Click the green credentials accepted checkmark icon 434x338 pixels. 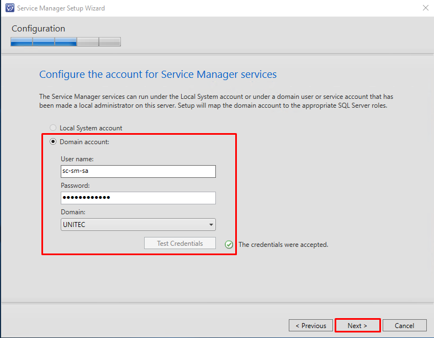point(229,245)
